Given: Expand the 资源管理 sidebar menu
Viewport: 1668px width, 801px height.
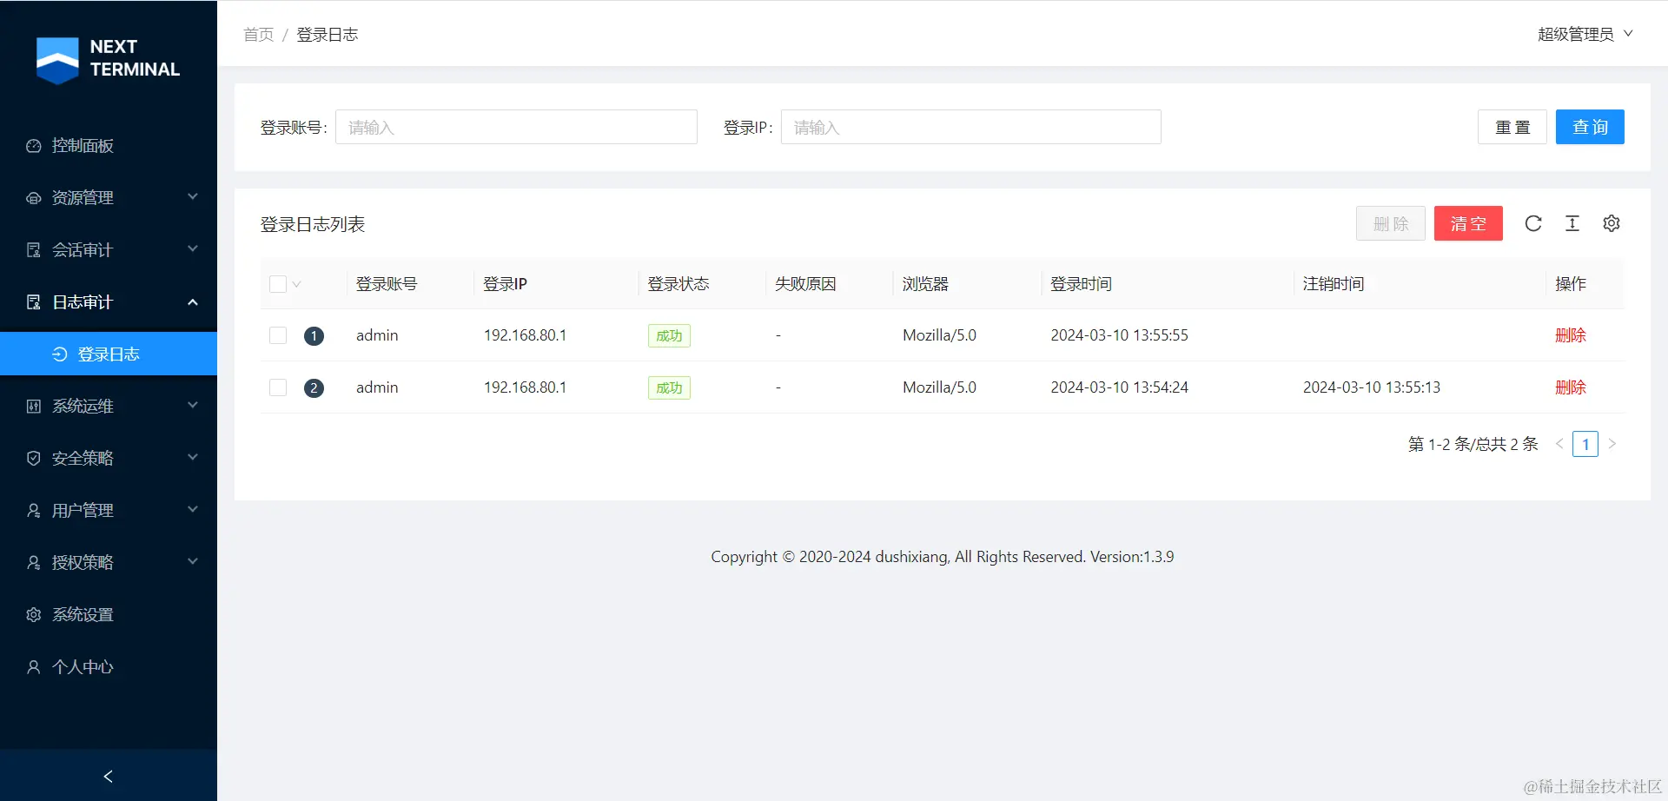Looking at the screenshot, I should point(109,198).
